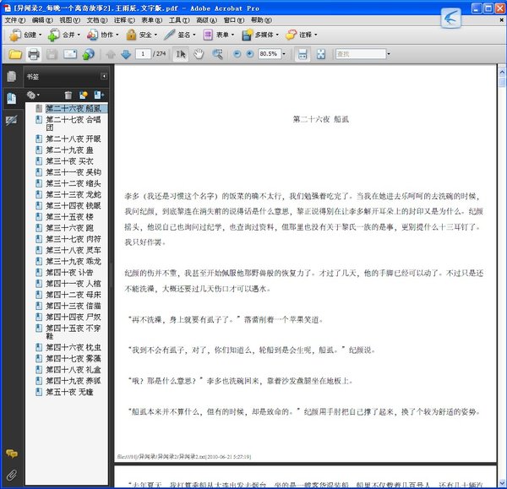
Task: Create a new bookmark icon
Action: pyautogui.click(x=84, y=95)
